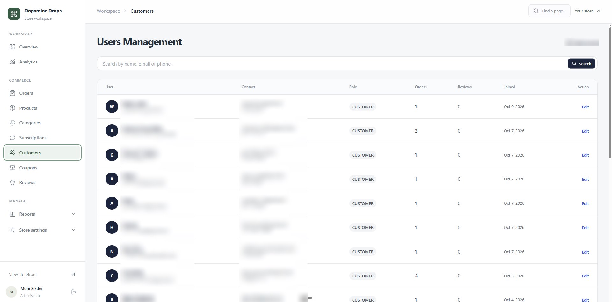Focus the Find a page search box

click(549, 11)
